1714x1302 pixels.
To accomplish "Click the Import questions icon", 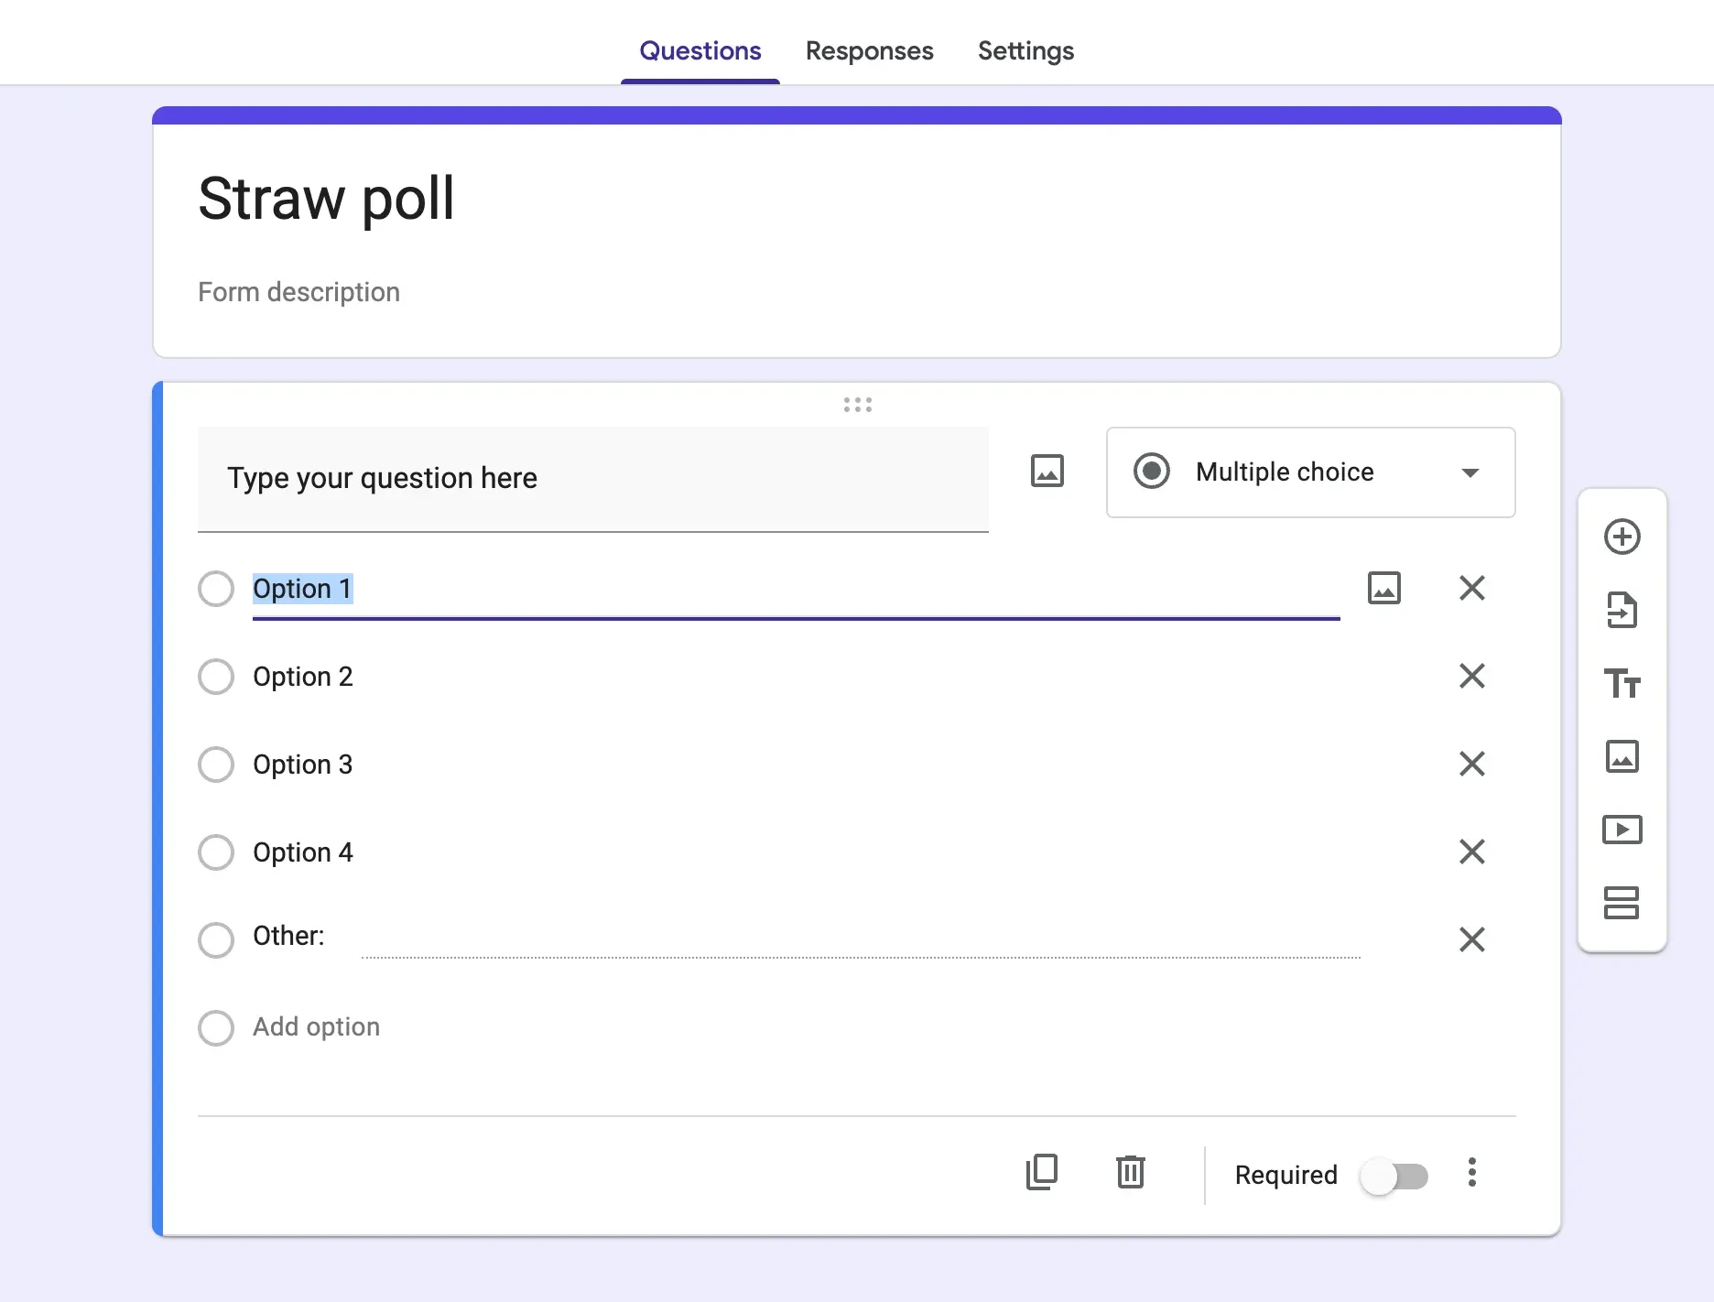I will [x=1622, y=610].
